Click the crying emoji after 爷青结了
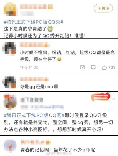The image size is (118, 156). coord(50,29)
